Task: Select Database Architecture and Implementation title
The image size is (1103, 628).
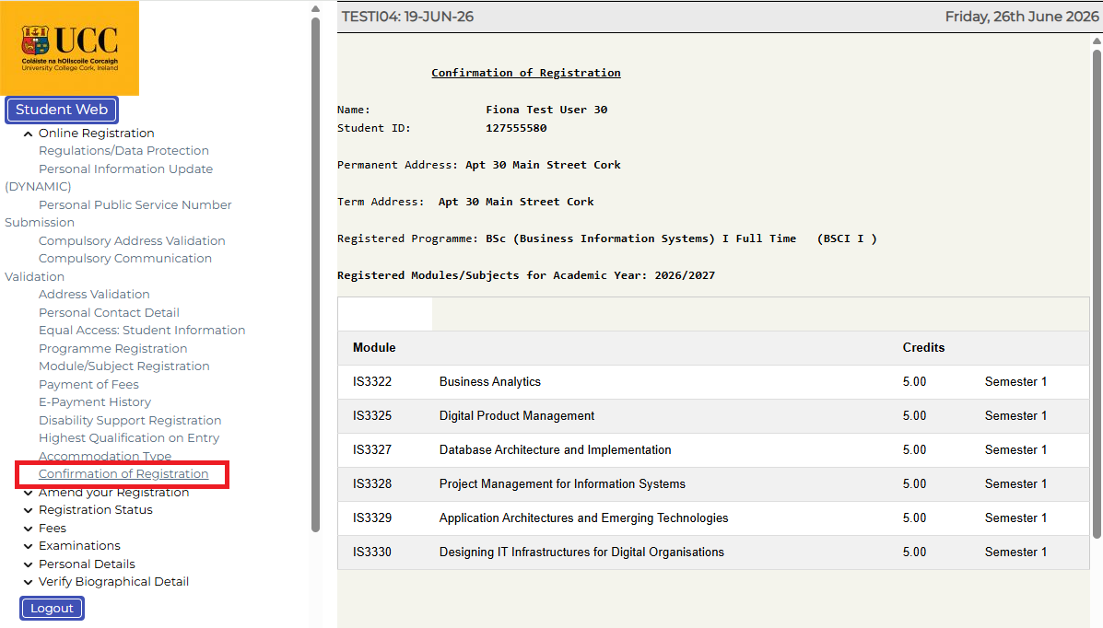Action: click(x=555, y=450)
